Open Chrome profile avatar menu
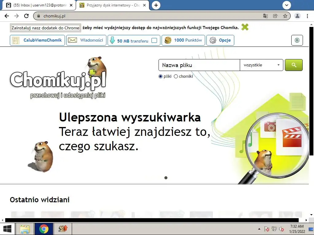The image size is (314, 235). 297,16
